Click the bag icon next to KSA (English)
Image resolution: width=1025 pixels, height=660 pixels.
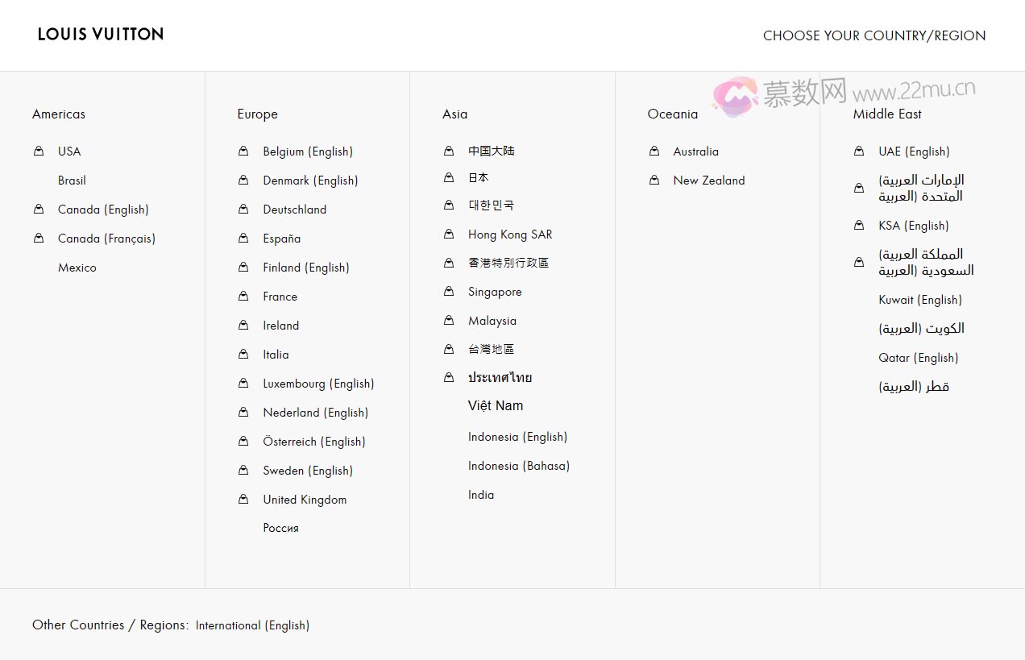(859, 226)
